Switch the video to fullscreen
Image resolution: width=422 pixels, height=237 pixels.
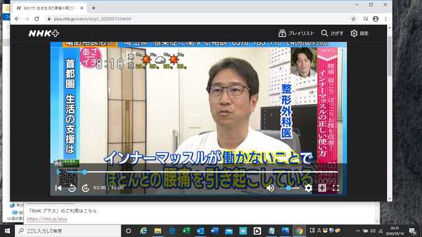click(x=336, y=188)
